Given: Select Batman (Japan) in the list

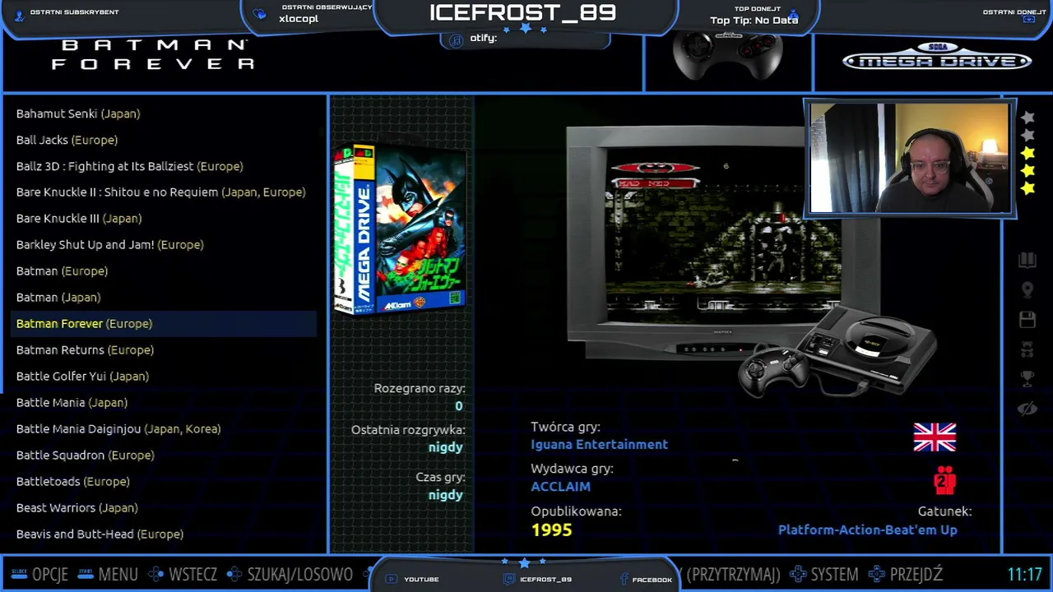Looking at the screenshot, I should 58,298.
